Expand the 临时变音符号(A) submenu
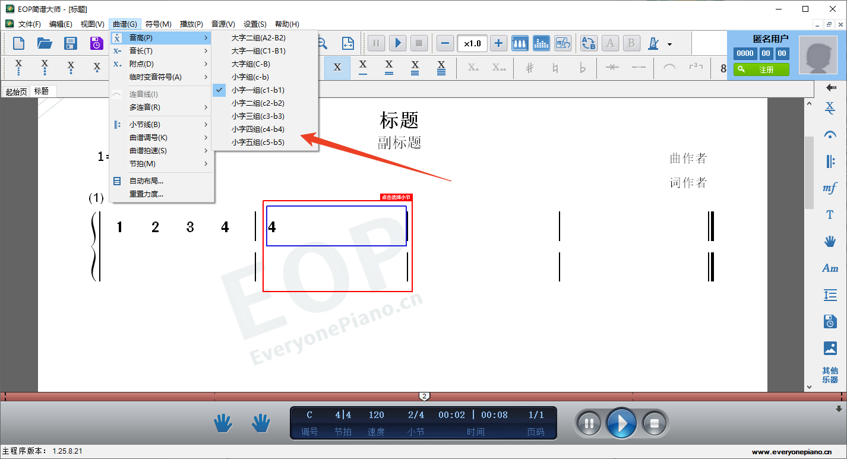This screenshot has width=847, height=459. [162, 77]
